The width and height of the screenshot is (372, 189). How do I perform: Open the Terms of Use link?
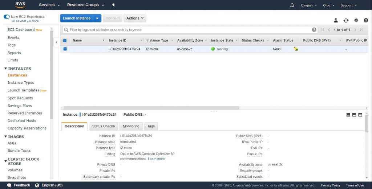point(355,185)
